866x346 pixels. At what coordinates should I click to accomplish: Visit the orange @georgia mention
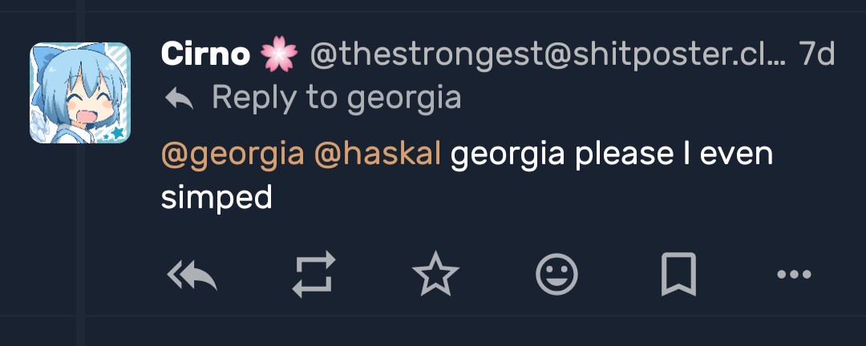click(233, 155)
